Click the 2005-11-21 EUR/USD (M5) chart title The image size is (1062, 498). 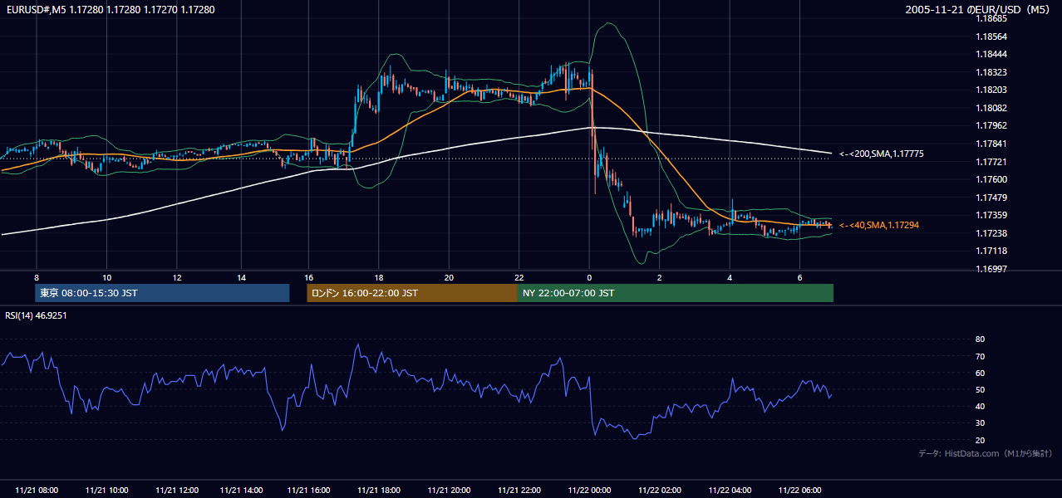(978, 9)
